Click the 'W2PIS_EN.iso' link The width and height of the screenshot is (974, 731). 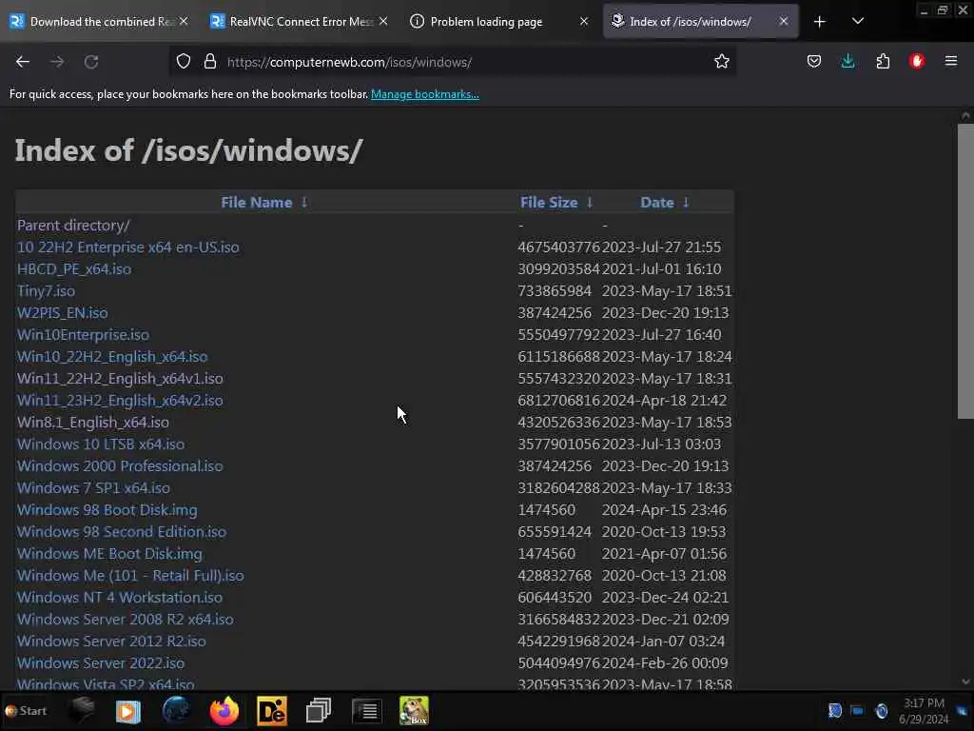[x=62, y=312]
